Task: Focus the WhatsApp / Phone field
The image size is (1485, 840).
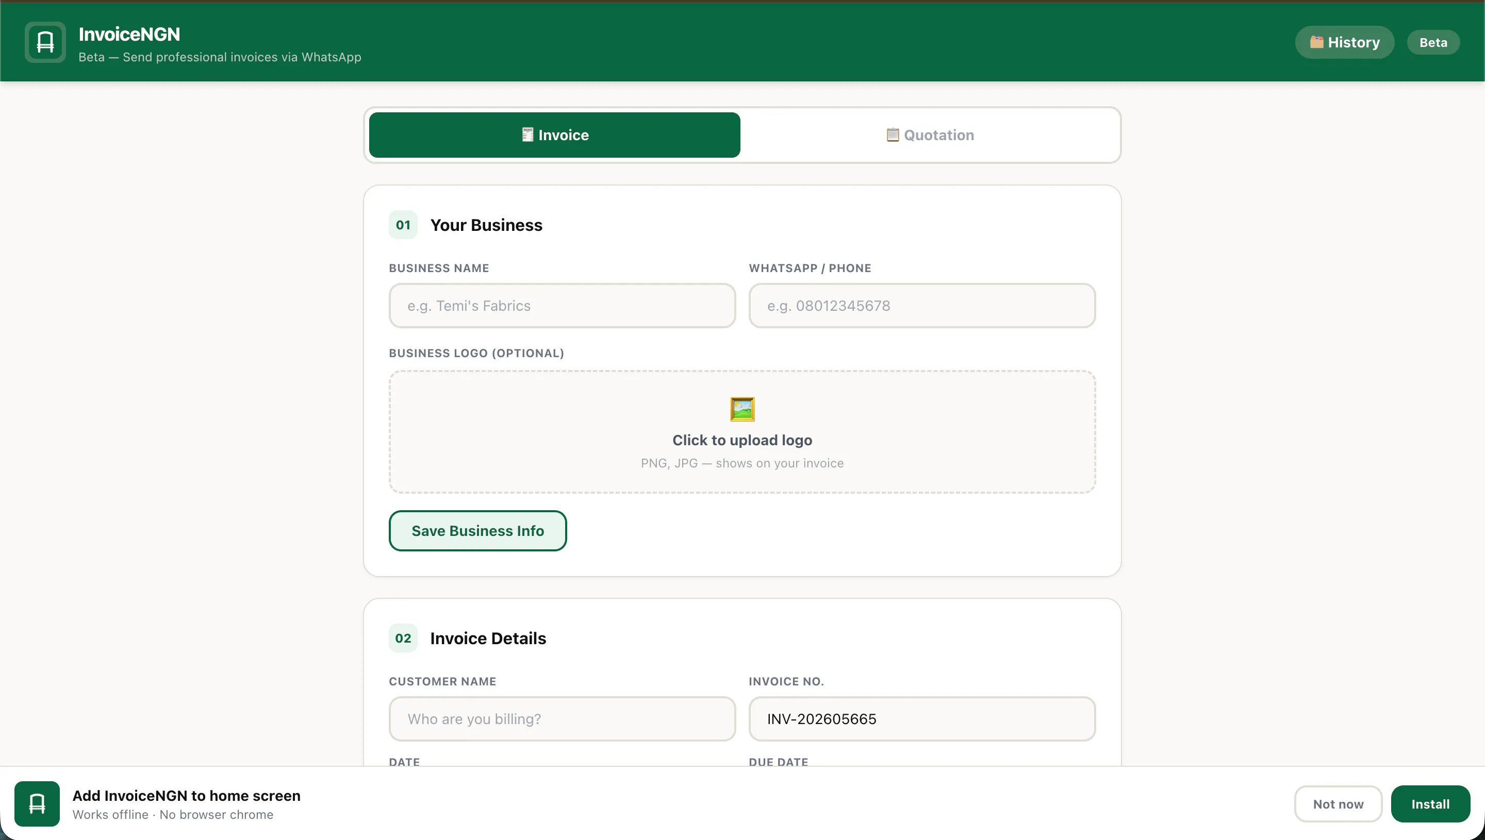Action: point(922,306)
